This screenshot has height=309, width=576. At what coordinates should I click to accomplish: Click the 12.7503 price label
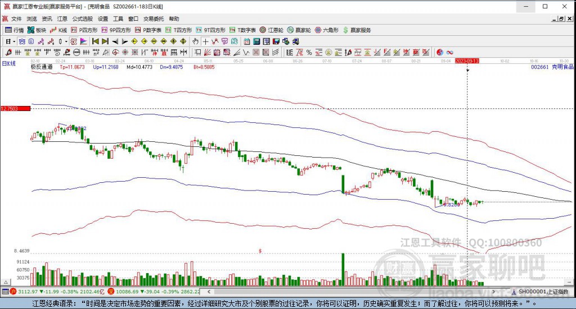pyautogui.click(x=15, y=108)
